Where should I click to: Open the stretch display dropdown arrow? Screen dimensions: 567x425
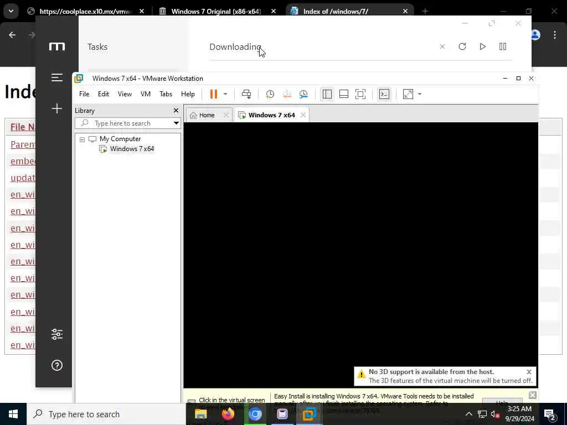point(420,94)
